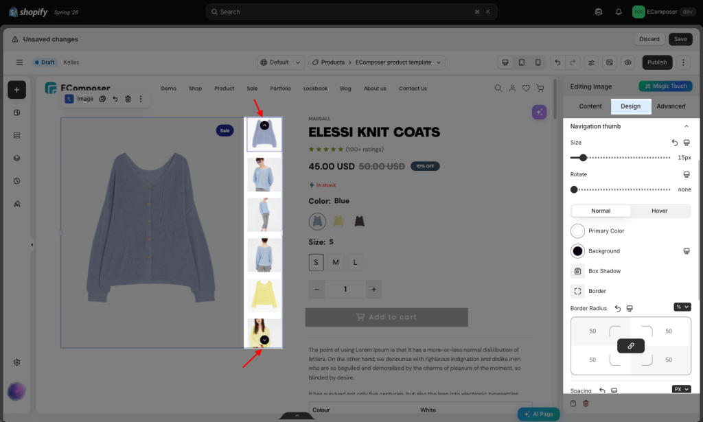This screenshot has height=422, width=703.
Task: Select size M option
Action: 336,262
